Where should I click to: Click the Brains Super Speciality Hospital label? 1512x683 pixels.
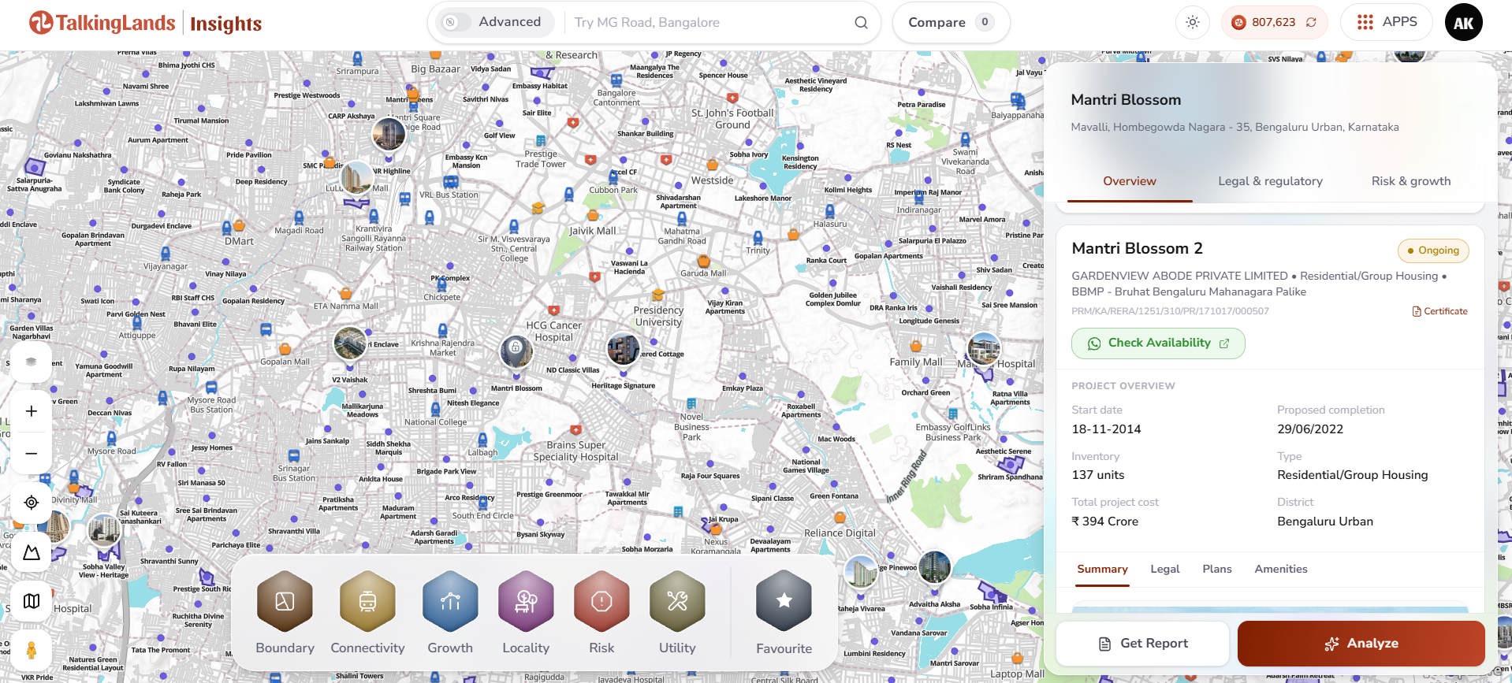coord(576,451)
